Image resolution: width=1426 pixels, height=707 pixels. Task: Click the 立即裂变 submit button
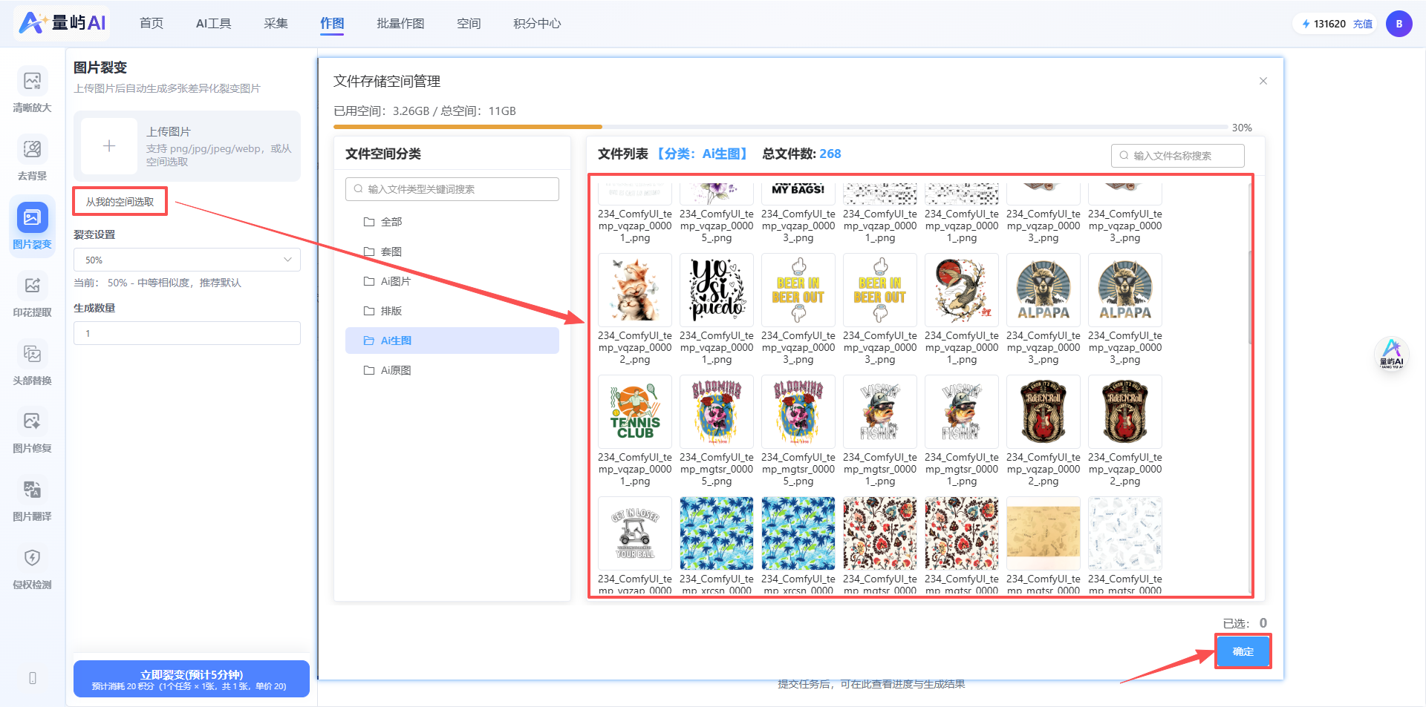(192, 679)
